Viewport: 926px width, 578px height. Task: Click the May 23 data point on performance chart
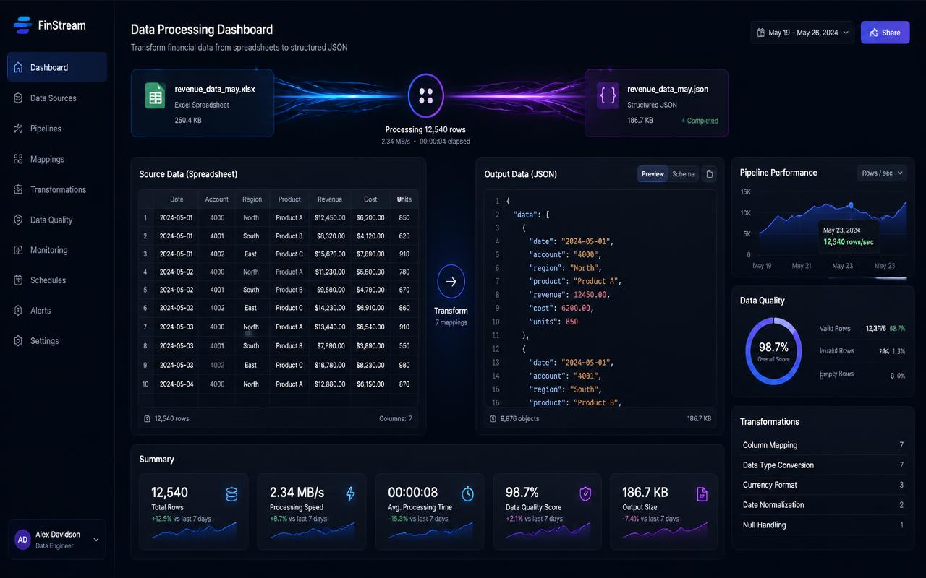pos(851,206)
